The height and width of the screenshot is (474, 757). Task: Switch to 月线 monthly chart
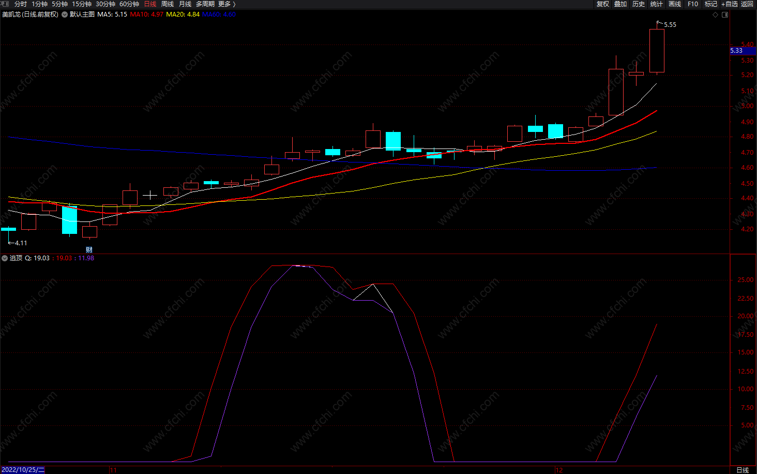185,4
